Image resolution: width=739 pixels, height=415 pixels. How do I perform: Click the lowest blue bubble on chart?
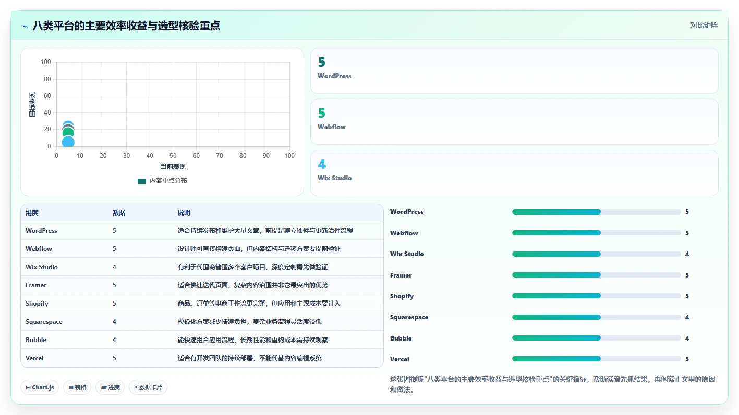tap(68, 142)
